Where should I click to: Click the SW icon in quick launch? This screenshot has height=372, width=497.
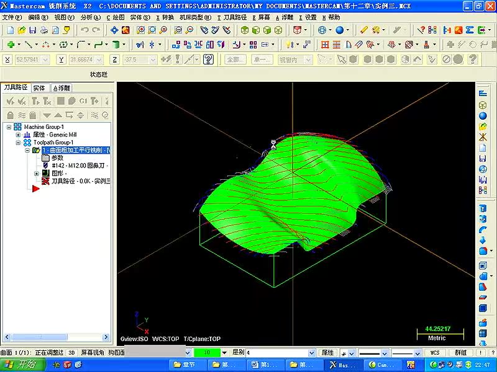click(67, 365)
